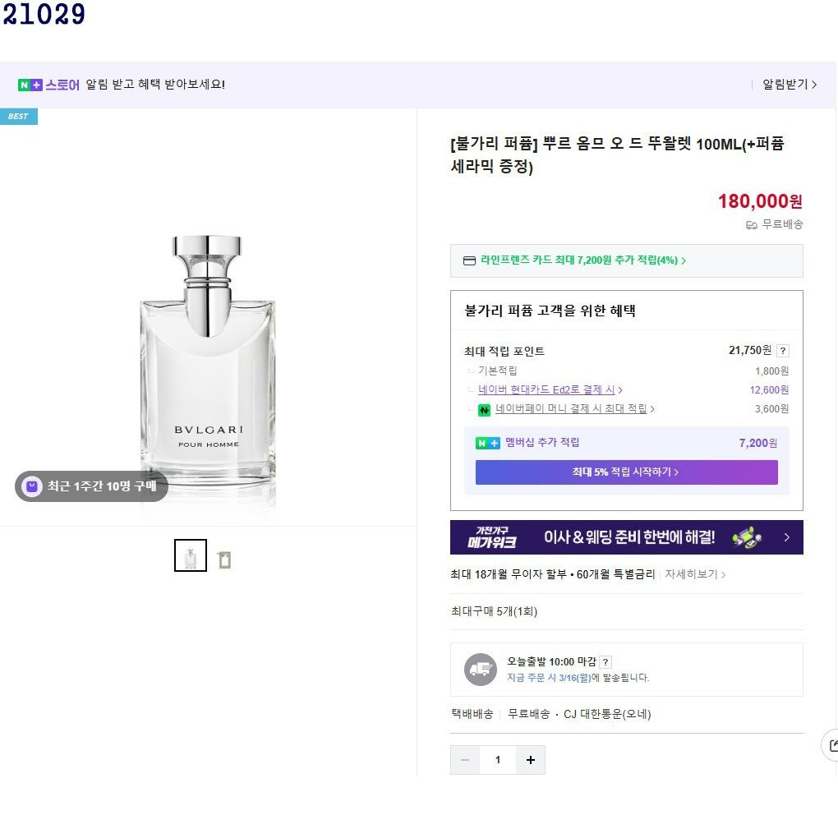Click the N+ store badge icon
Screen dimensions: 838x838
[30, 85]
